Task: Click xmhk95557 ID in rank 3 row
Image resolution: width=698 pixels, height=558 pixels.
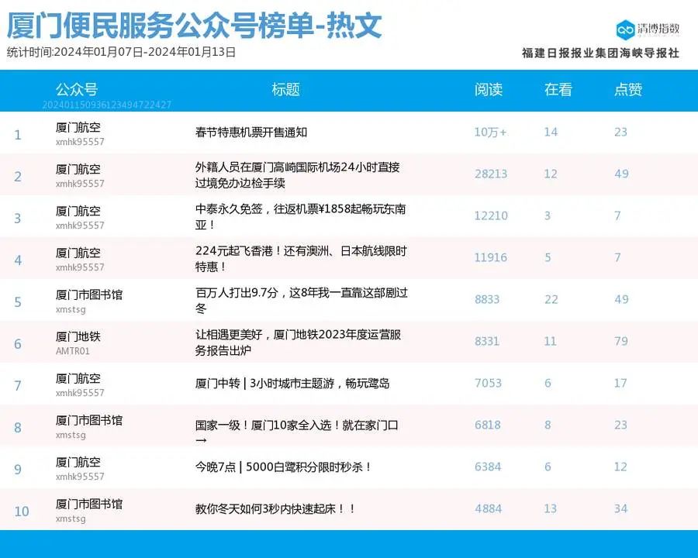Action: 80,226
